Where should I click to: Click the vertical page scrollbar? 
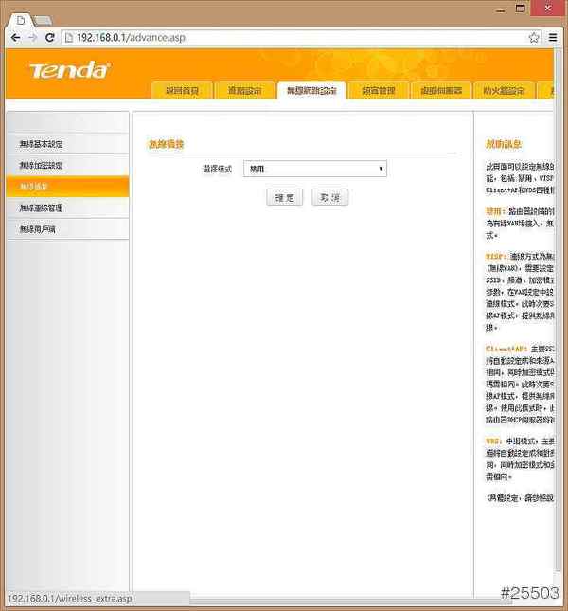[x=558, y=312]
